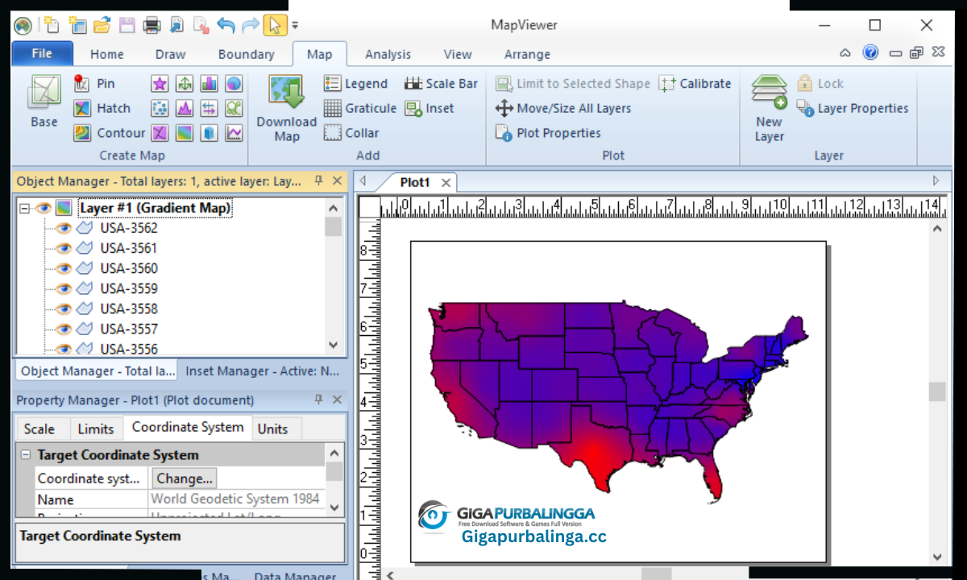Screen dimensions: 967x580
Task: Select the Hatch map icon
Action: [82, 108]
